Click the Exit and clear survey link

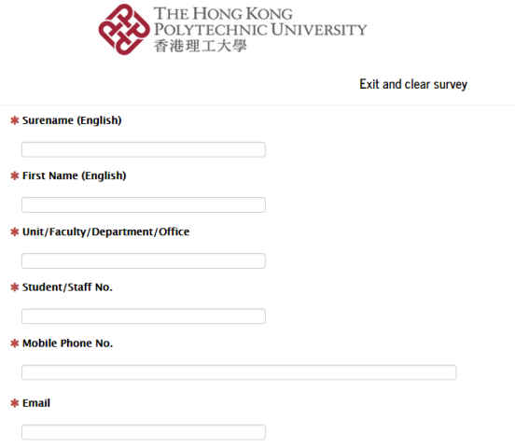413,84
